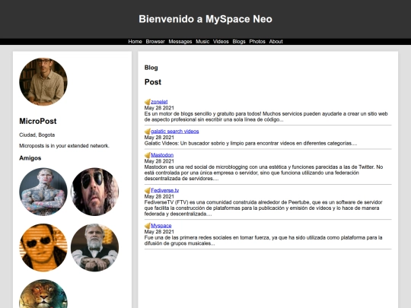This screenshot has height=308, width=411.
Task: Click the Galatic Videos description text
Action: [x=250, y=143]
